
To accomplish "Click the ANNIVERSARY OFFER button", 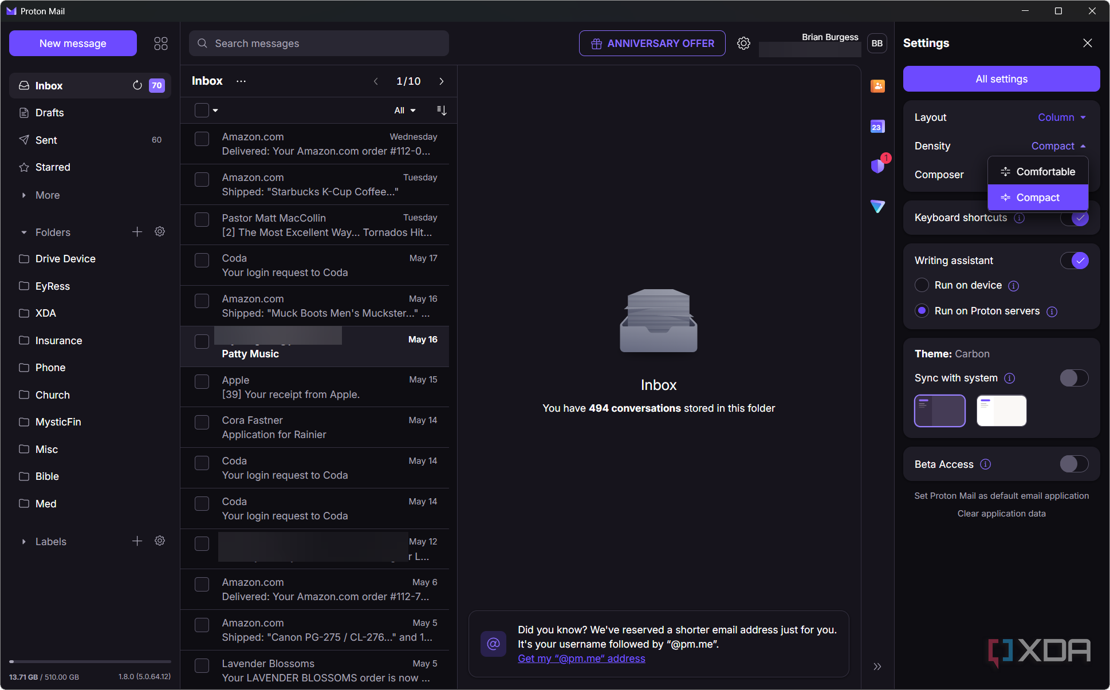I will point(652,44).
